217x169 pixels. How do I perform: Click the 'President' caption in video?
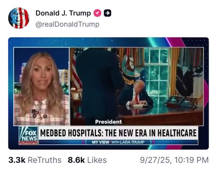click(x=108, y=122)
